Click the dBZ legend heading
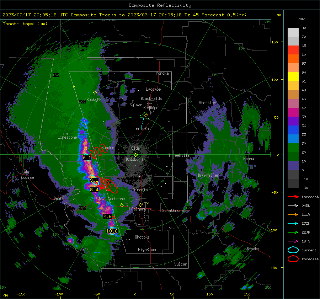The width and height of the screenshot is (320, 299). click(x=302, y=19)
